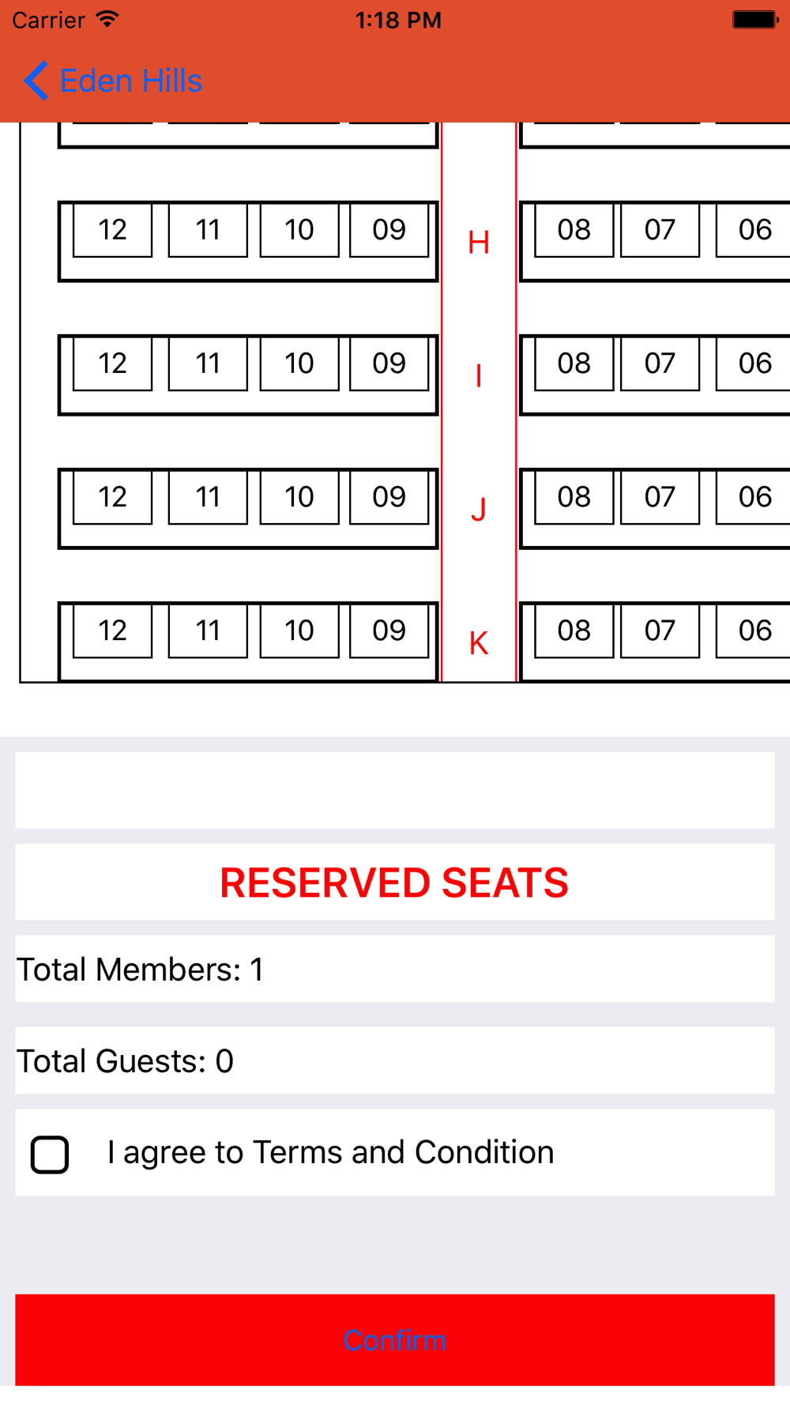This screenshot has width=790, height=1405.
Task: Tap the Total Guests field
Action: [395, 1060]
